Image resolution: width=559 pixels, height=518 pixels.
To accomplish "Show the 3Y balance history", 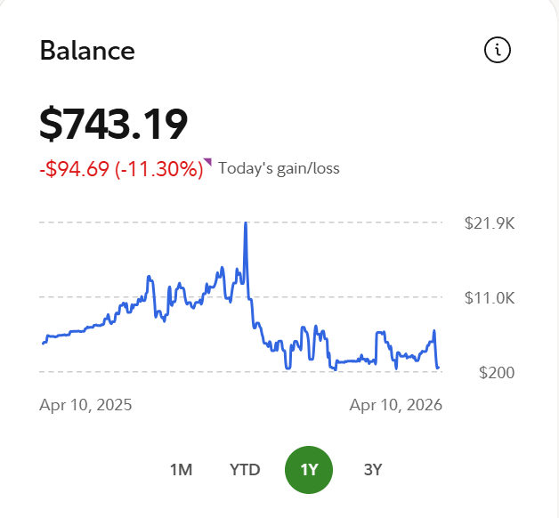I will pyautogui.click(x=373, y=469).
